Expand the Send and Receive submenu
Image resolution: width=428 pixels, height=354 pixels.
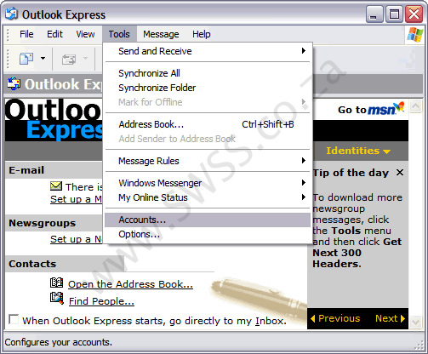pos(208,51)
